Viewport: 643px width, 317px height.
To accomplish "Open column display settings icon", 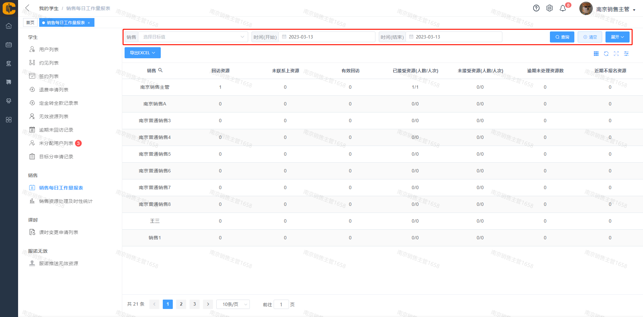I will (626, 54).
